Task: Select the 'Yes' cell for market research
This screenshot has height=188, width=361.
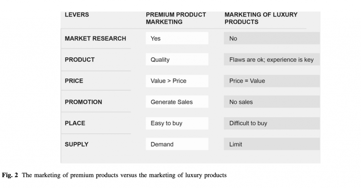Action: [177, 38]
